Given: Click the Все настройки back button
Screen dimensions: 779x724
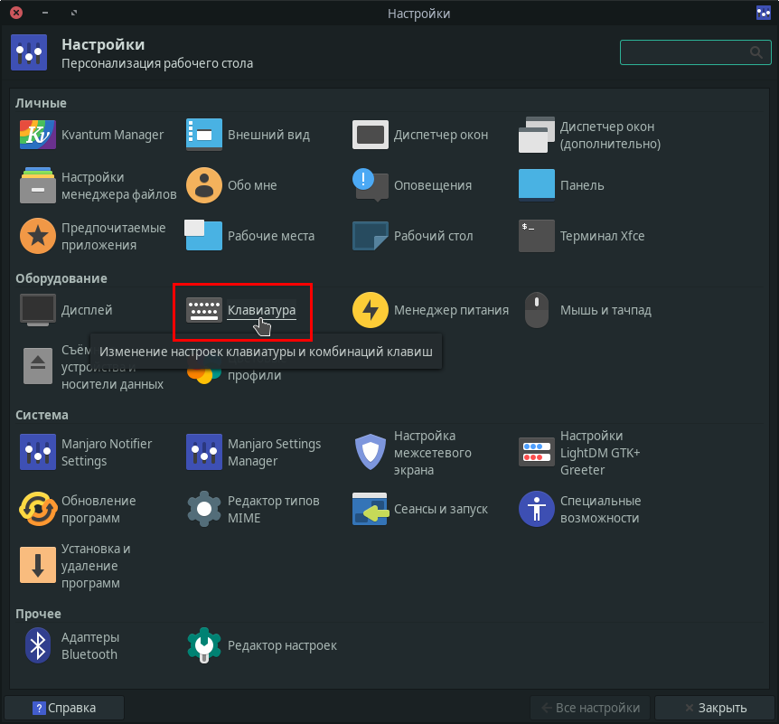Looking at the screenshot, I should [x=590, y=708].
